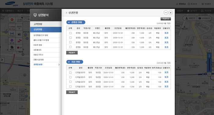Screen dimensions: 214x115
Task: Open 보기 link in first 경쟁점 현황 row
Action: [x=166, y=33]
